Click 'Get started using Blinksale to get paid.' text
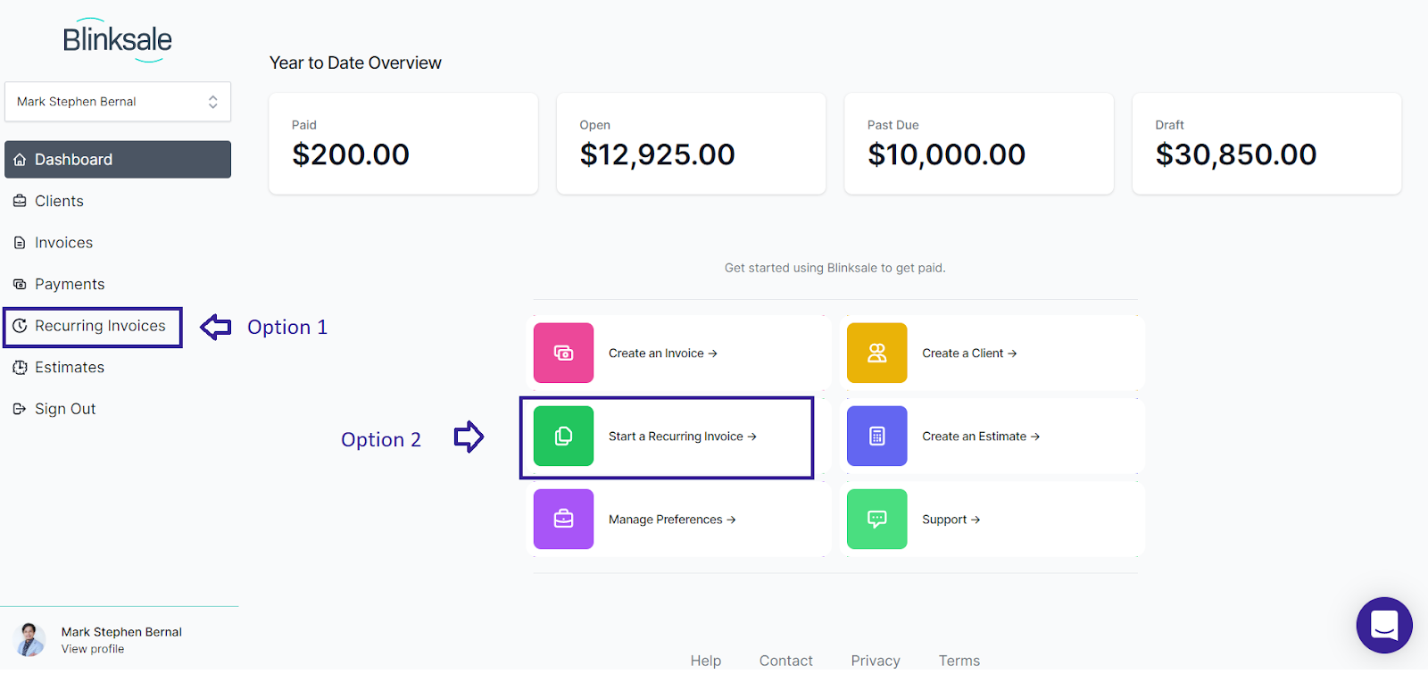The image size is (1428, 674). [835, 268]
